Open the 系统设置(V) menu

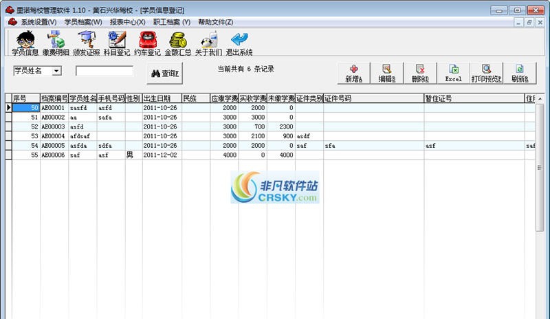click(38, 22)
